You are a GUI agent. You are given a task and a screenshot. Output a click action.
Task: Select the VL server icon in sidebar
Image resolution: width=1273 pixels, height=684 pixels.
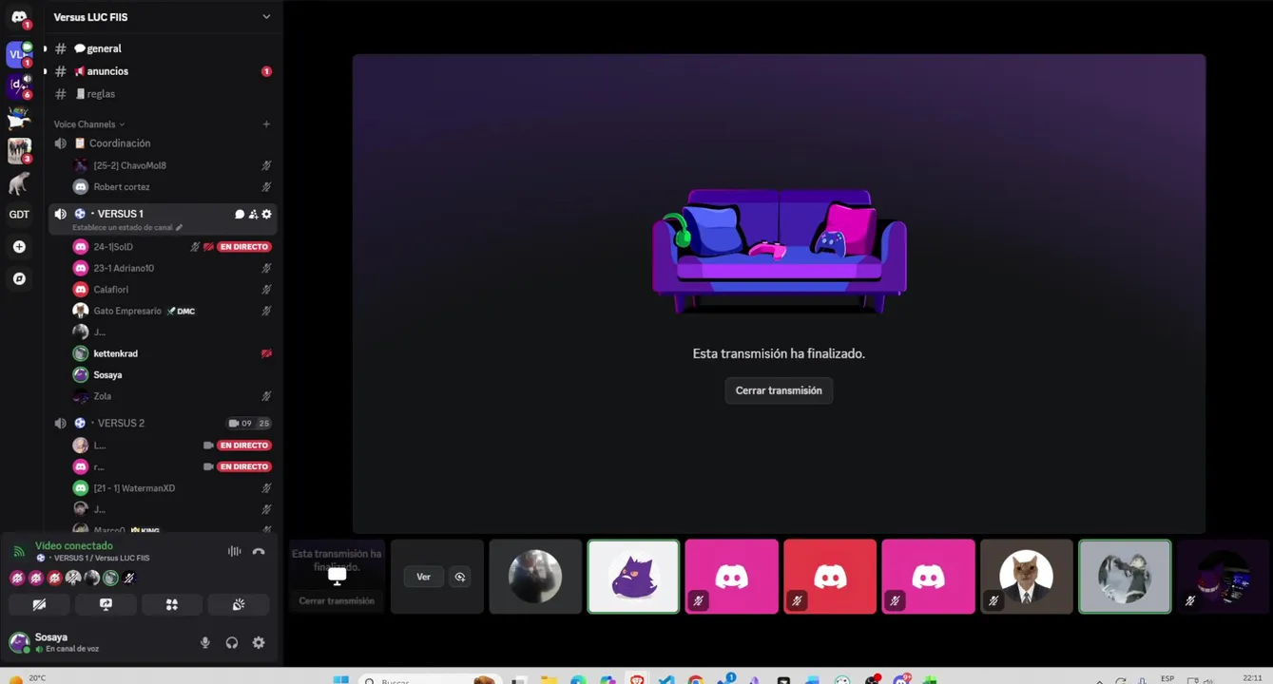tap(19, 54)
